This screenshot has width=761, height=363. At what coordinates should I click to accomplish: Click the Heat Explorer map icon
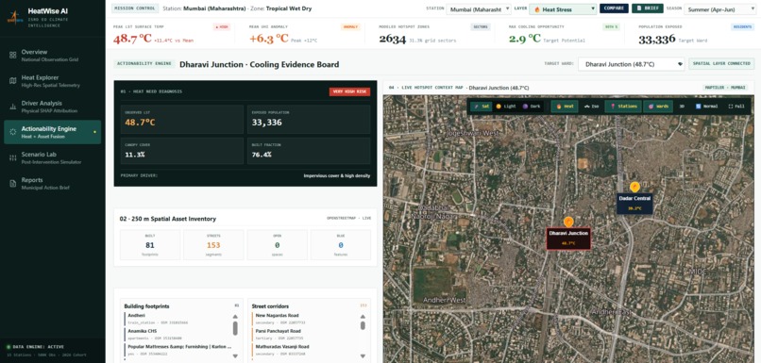click(12, 81)
